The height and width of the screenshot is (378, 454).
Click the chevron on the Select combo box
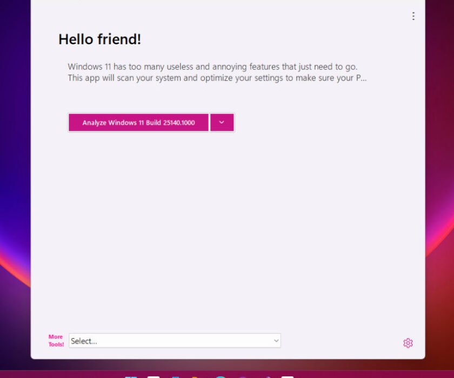[275, 341]
